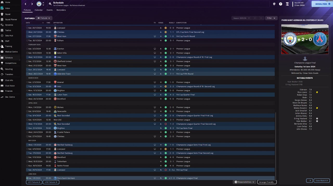Open the Dynamics sidebar icon

[x=2, y=25]
